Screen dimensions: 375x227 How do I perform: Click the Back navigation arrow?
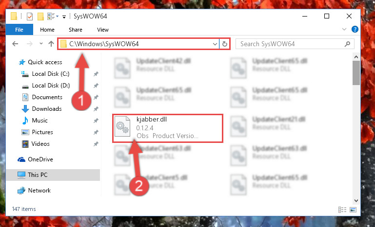15,44
